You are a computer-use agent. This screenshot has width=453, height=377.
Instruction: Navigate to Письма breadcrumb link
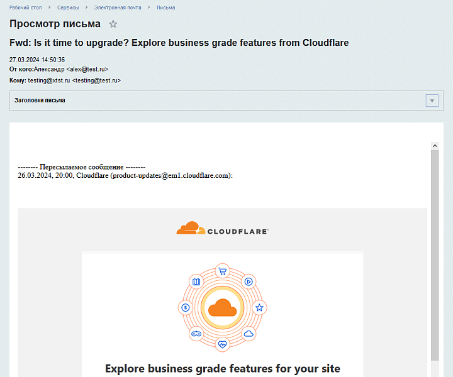tap(166, 8)
